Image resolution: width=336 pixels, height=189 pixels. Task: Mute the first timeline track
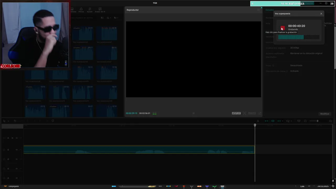coord(17,138)
